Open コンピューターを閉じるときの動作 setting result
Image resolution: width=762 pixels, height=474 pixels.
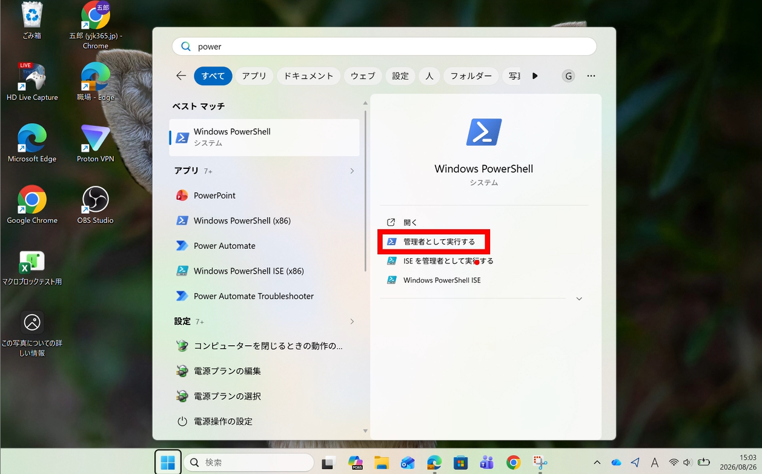coord(265,346)
